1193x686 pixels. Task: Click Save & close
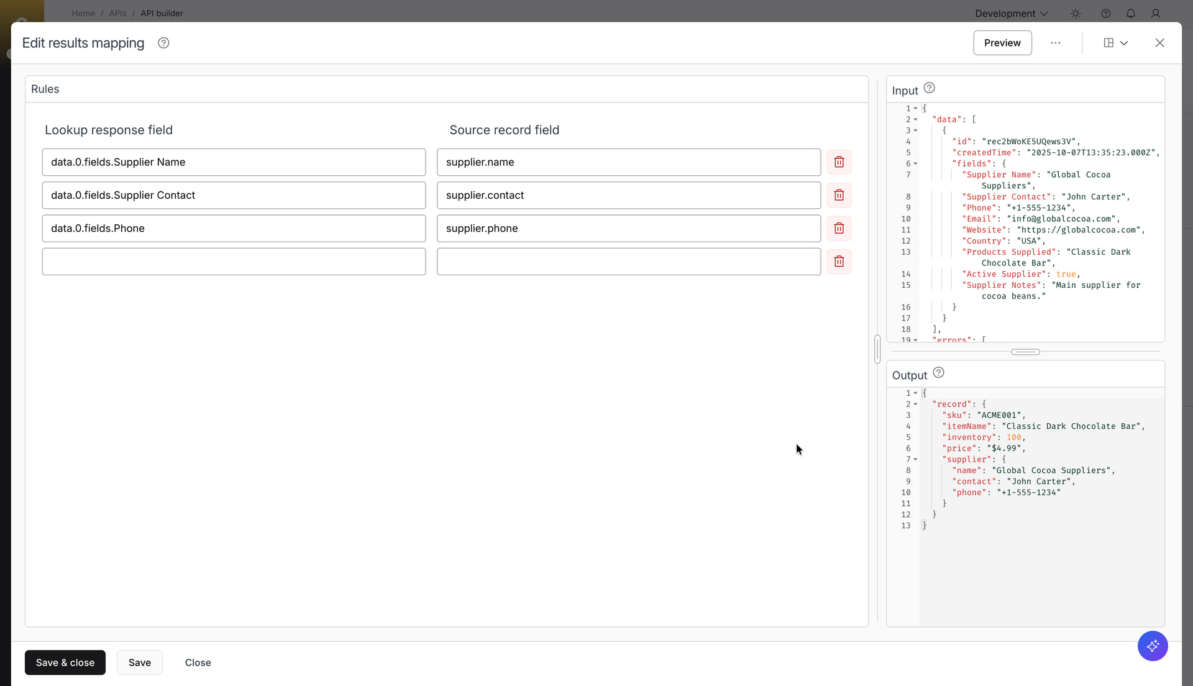point(65,662)
